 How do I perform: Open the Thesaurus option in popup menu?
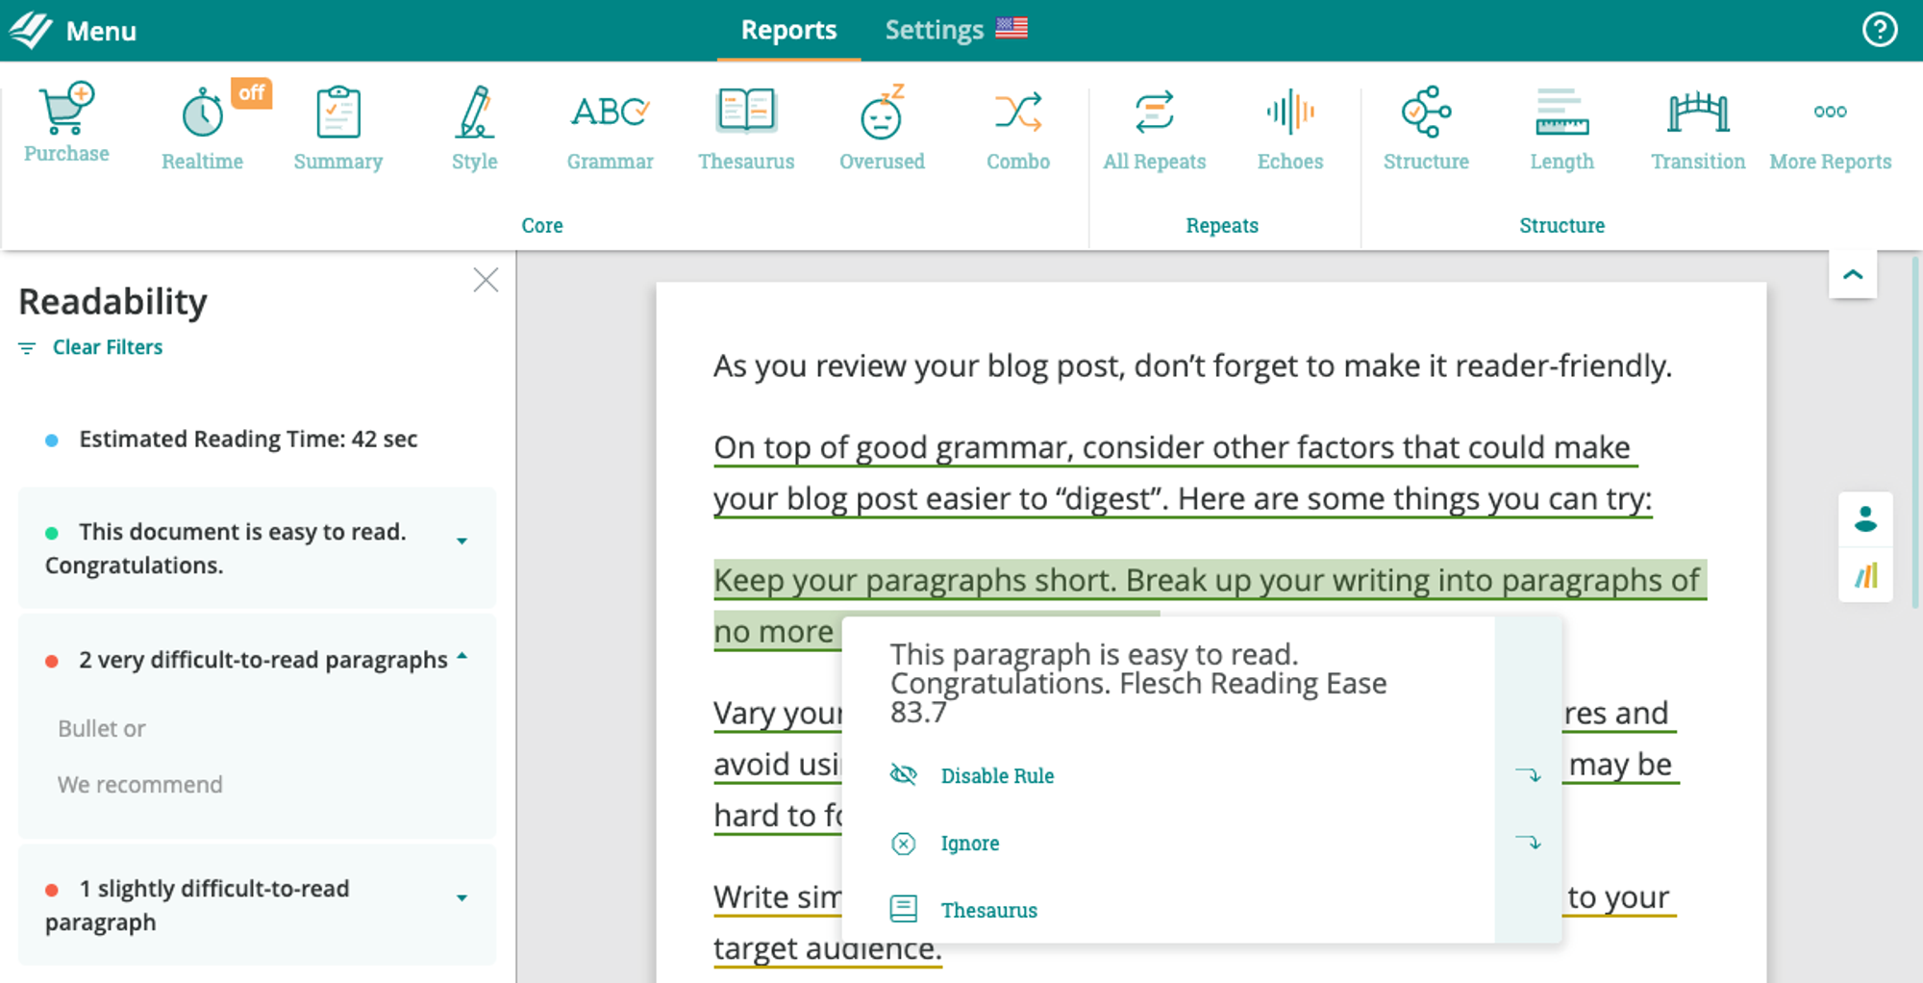pos(988,910)
